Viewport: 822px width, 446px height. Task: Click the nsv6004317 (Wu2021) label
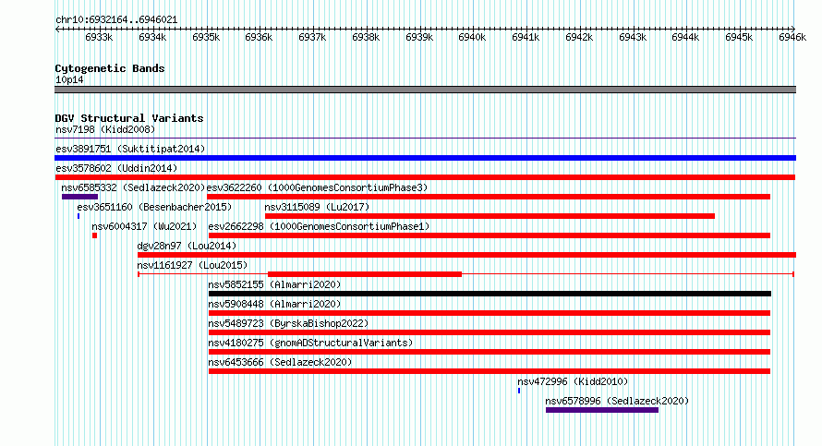coord(144,226)
